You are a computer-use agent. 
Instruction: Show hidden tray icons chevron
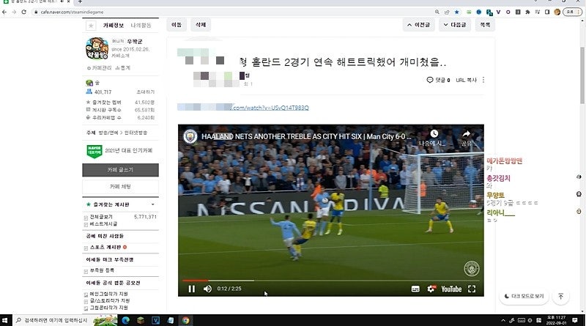tap(503, 320)
